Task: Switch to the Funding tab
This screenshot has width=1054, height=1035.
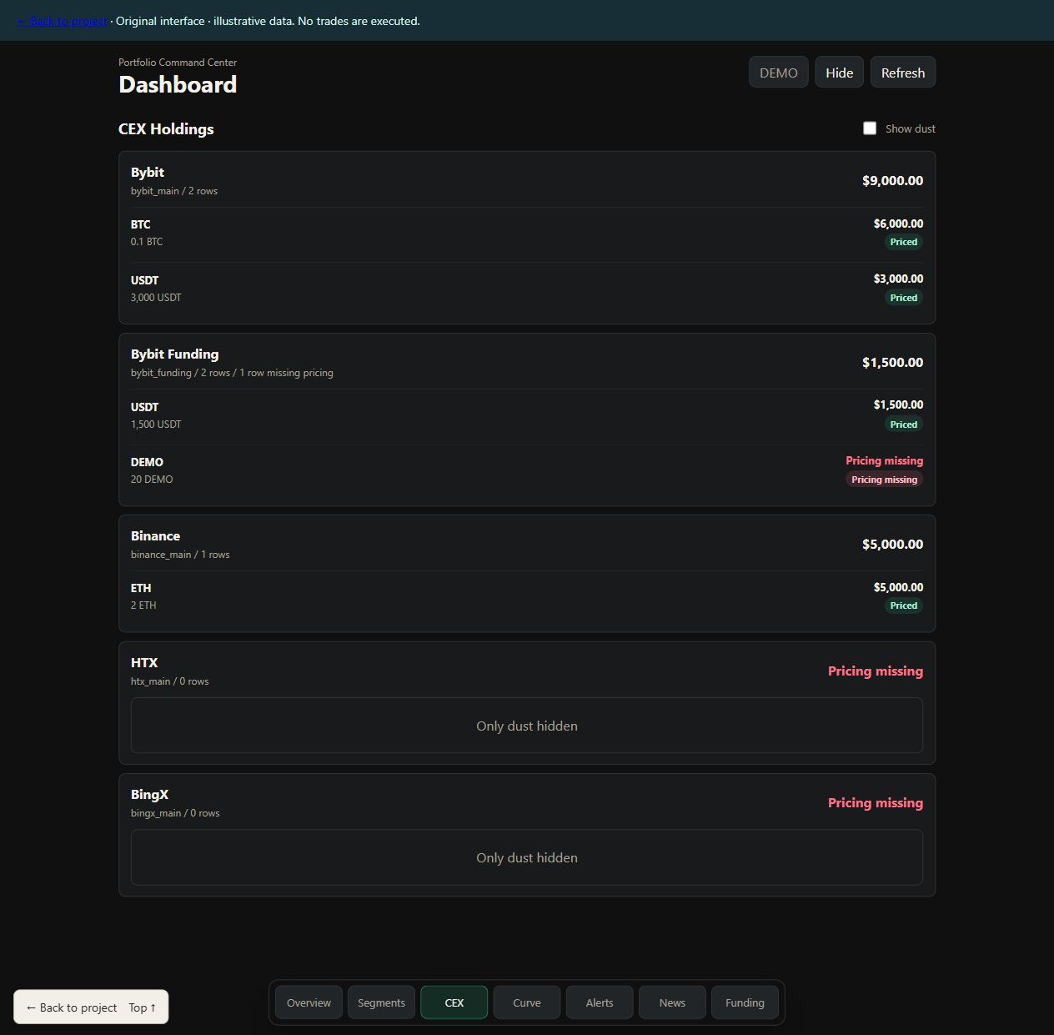Action: coord(745,1002)
